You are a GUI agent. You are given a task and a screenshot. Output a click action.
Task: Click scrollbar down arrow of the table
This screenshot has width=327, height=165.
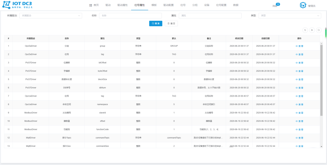click(x=322, y=147)
